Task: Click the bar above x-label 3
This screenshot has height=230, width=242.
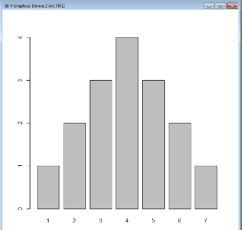Action: tap(101, 144)
